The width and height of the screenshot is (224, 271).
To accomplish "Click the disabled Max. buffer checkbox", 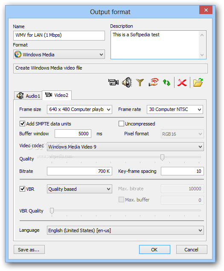I will (121, 200).
